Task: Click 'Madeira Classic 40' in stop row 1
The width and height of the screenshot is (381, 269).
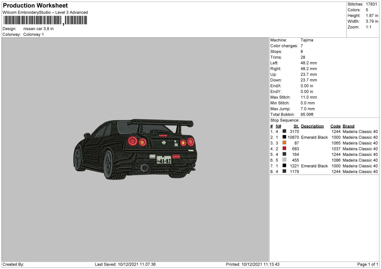Action: click(360, 132)
